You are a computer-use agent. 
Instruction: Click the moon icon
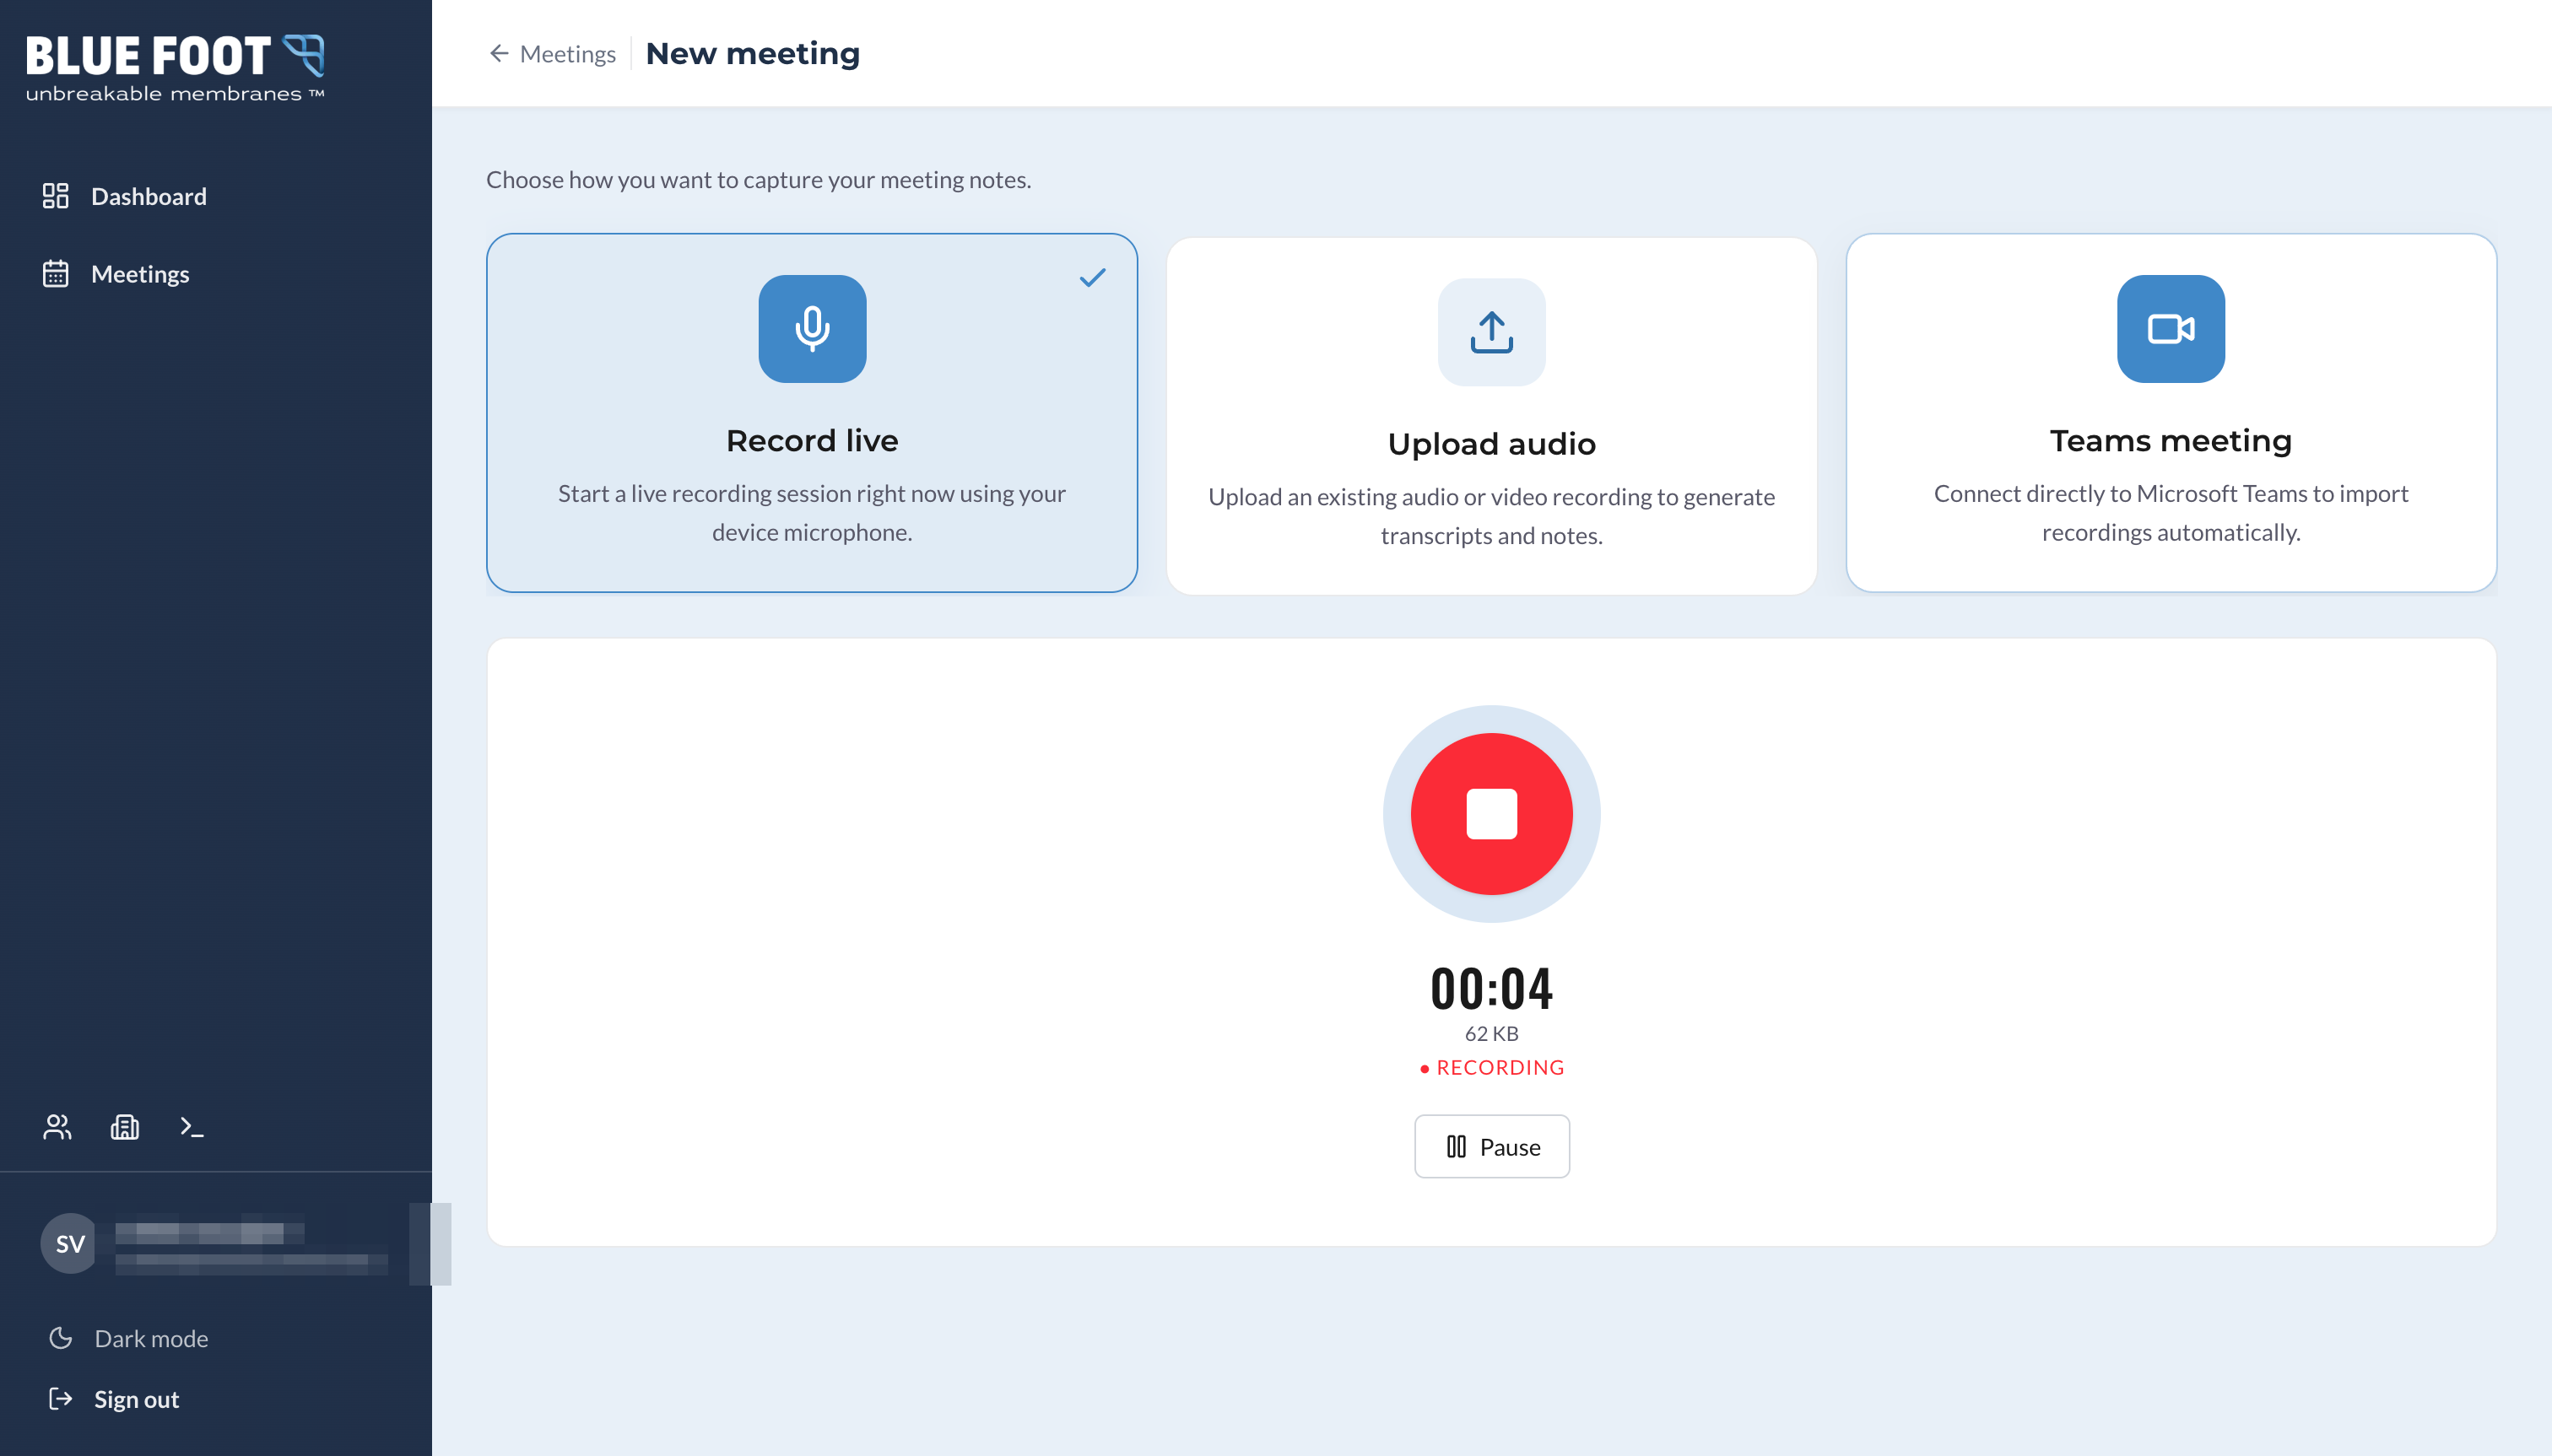point(61,1339)
